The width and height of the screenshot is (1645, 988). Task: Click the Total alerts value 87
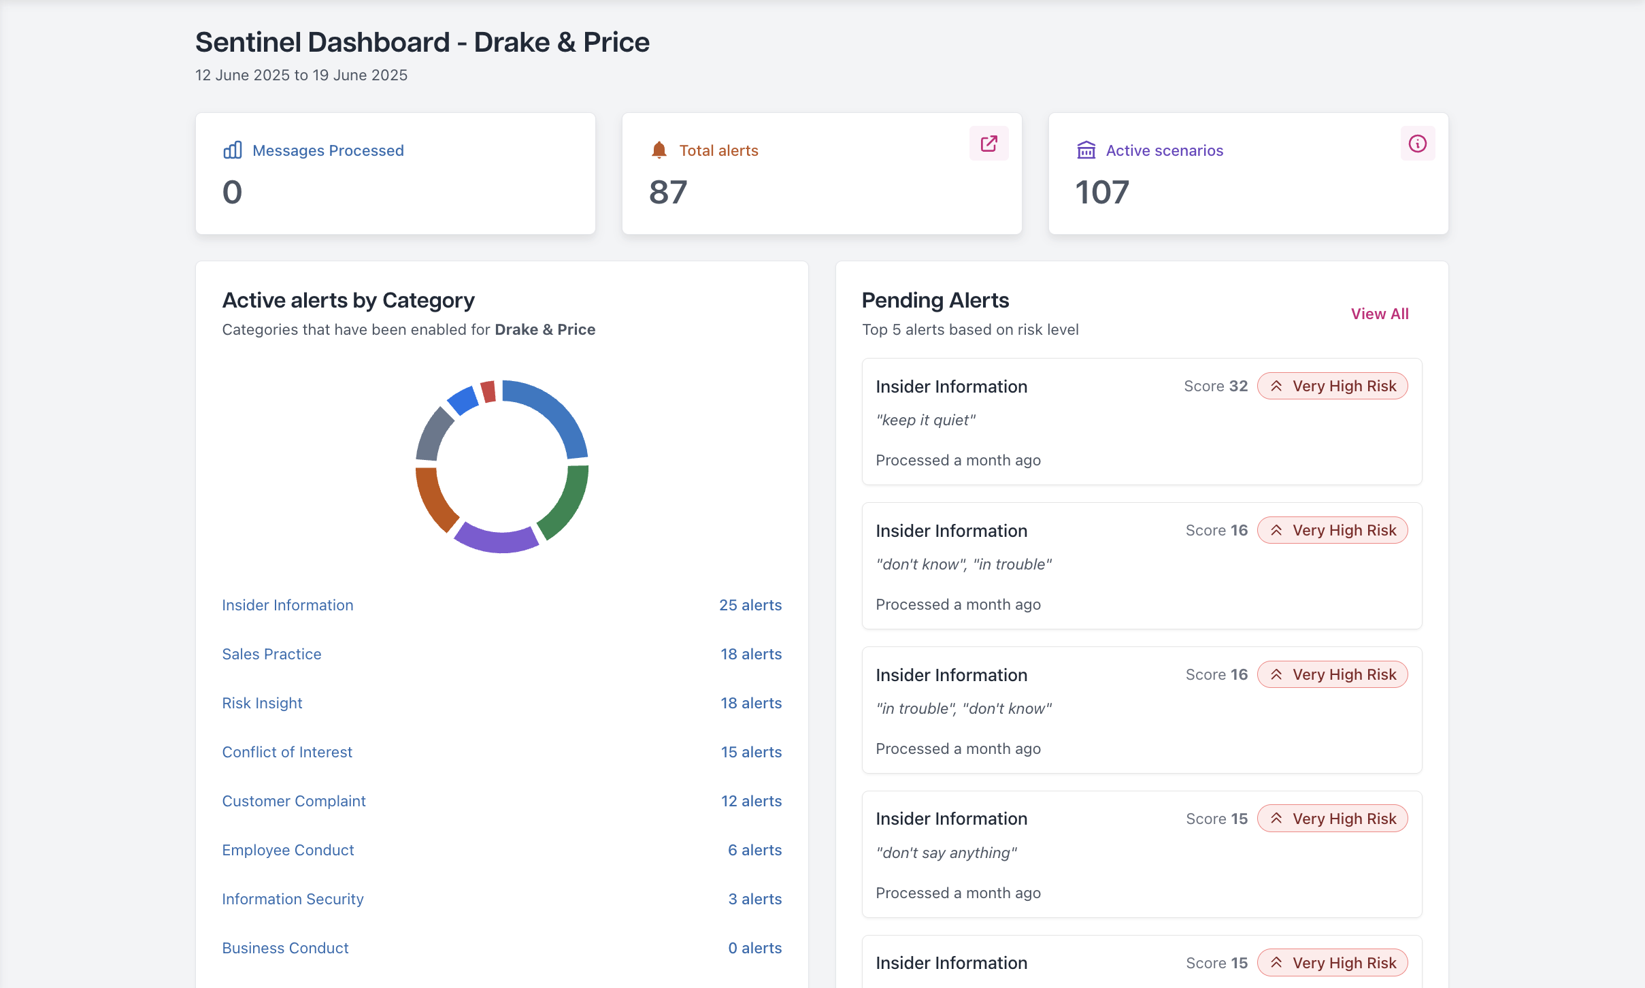pyautogui.click(x=668, y=193)
